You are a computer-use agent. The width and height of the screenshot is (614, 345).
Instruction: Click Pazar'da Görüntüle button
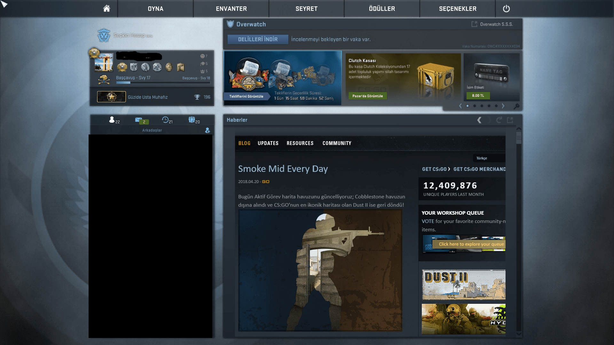(367, 96)
